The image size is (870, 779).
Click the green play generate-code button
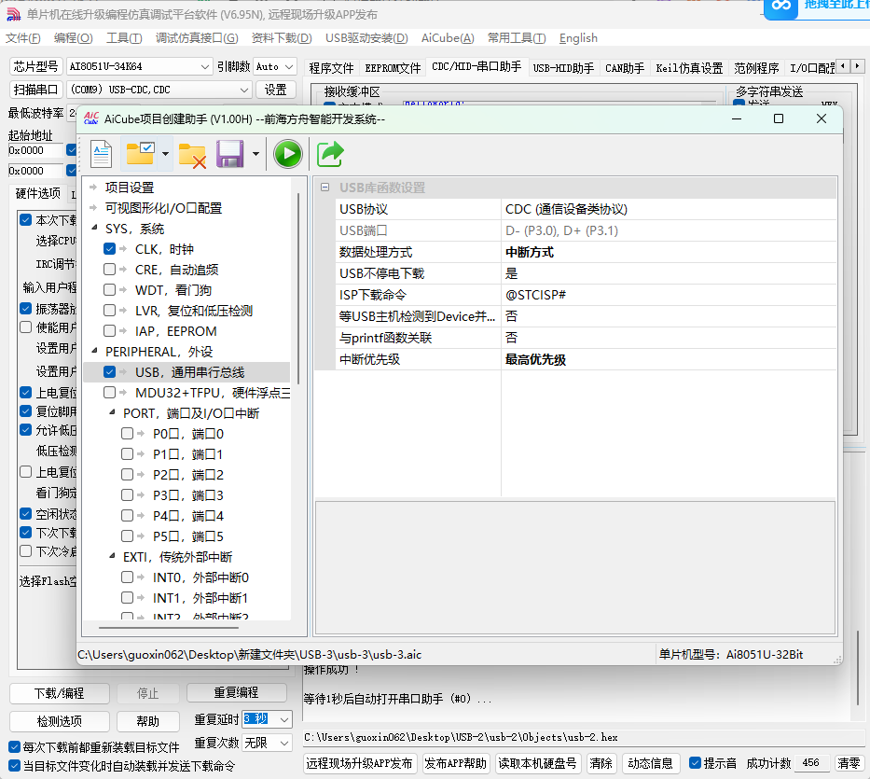point(287,154)
